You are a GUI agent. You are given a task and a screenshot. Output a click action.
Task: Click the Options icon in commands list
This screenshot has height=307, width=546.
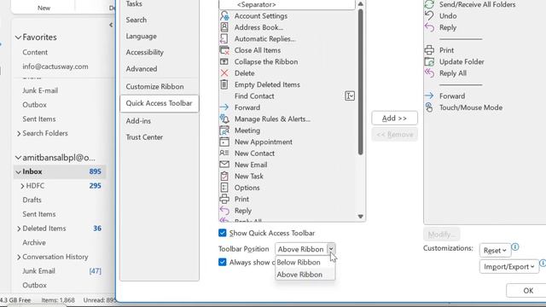[x=224, y=188]
